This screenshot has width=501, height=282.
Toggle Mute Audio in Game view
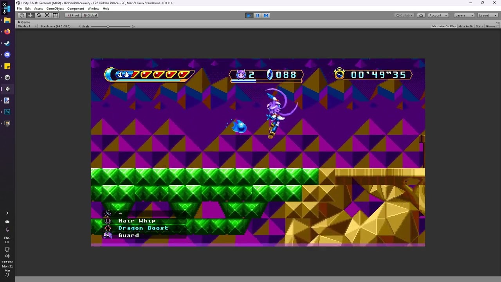pos(466,26)
